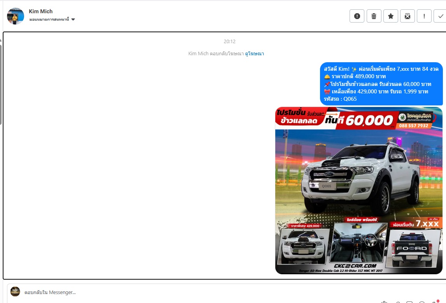Mark conversation unread with the envelope icon

408,16
